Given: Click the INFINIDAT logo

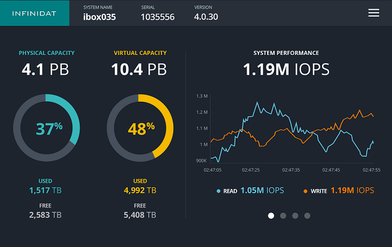Looking at the screenshot, I should [34, 13].
